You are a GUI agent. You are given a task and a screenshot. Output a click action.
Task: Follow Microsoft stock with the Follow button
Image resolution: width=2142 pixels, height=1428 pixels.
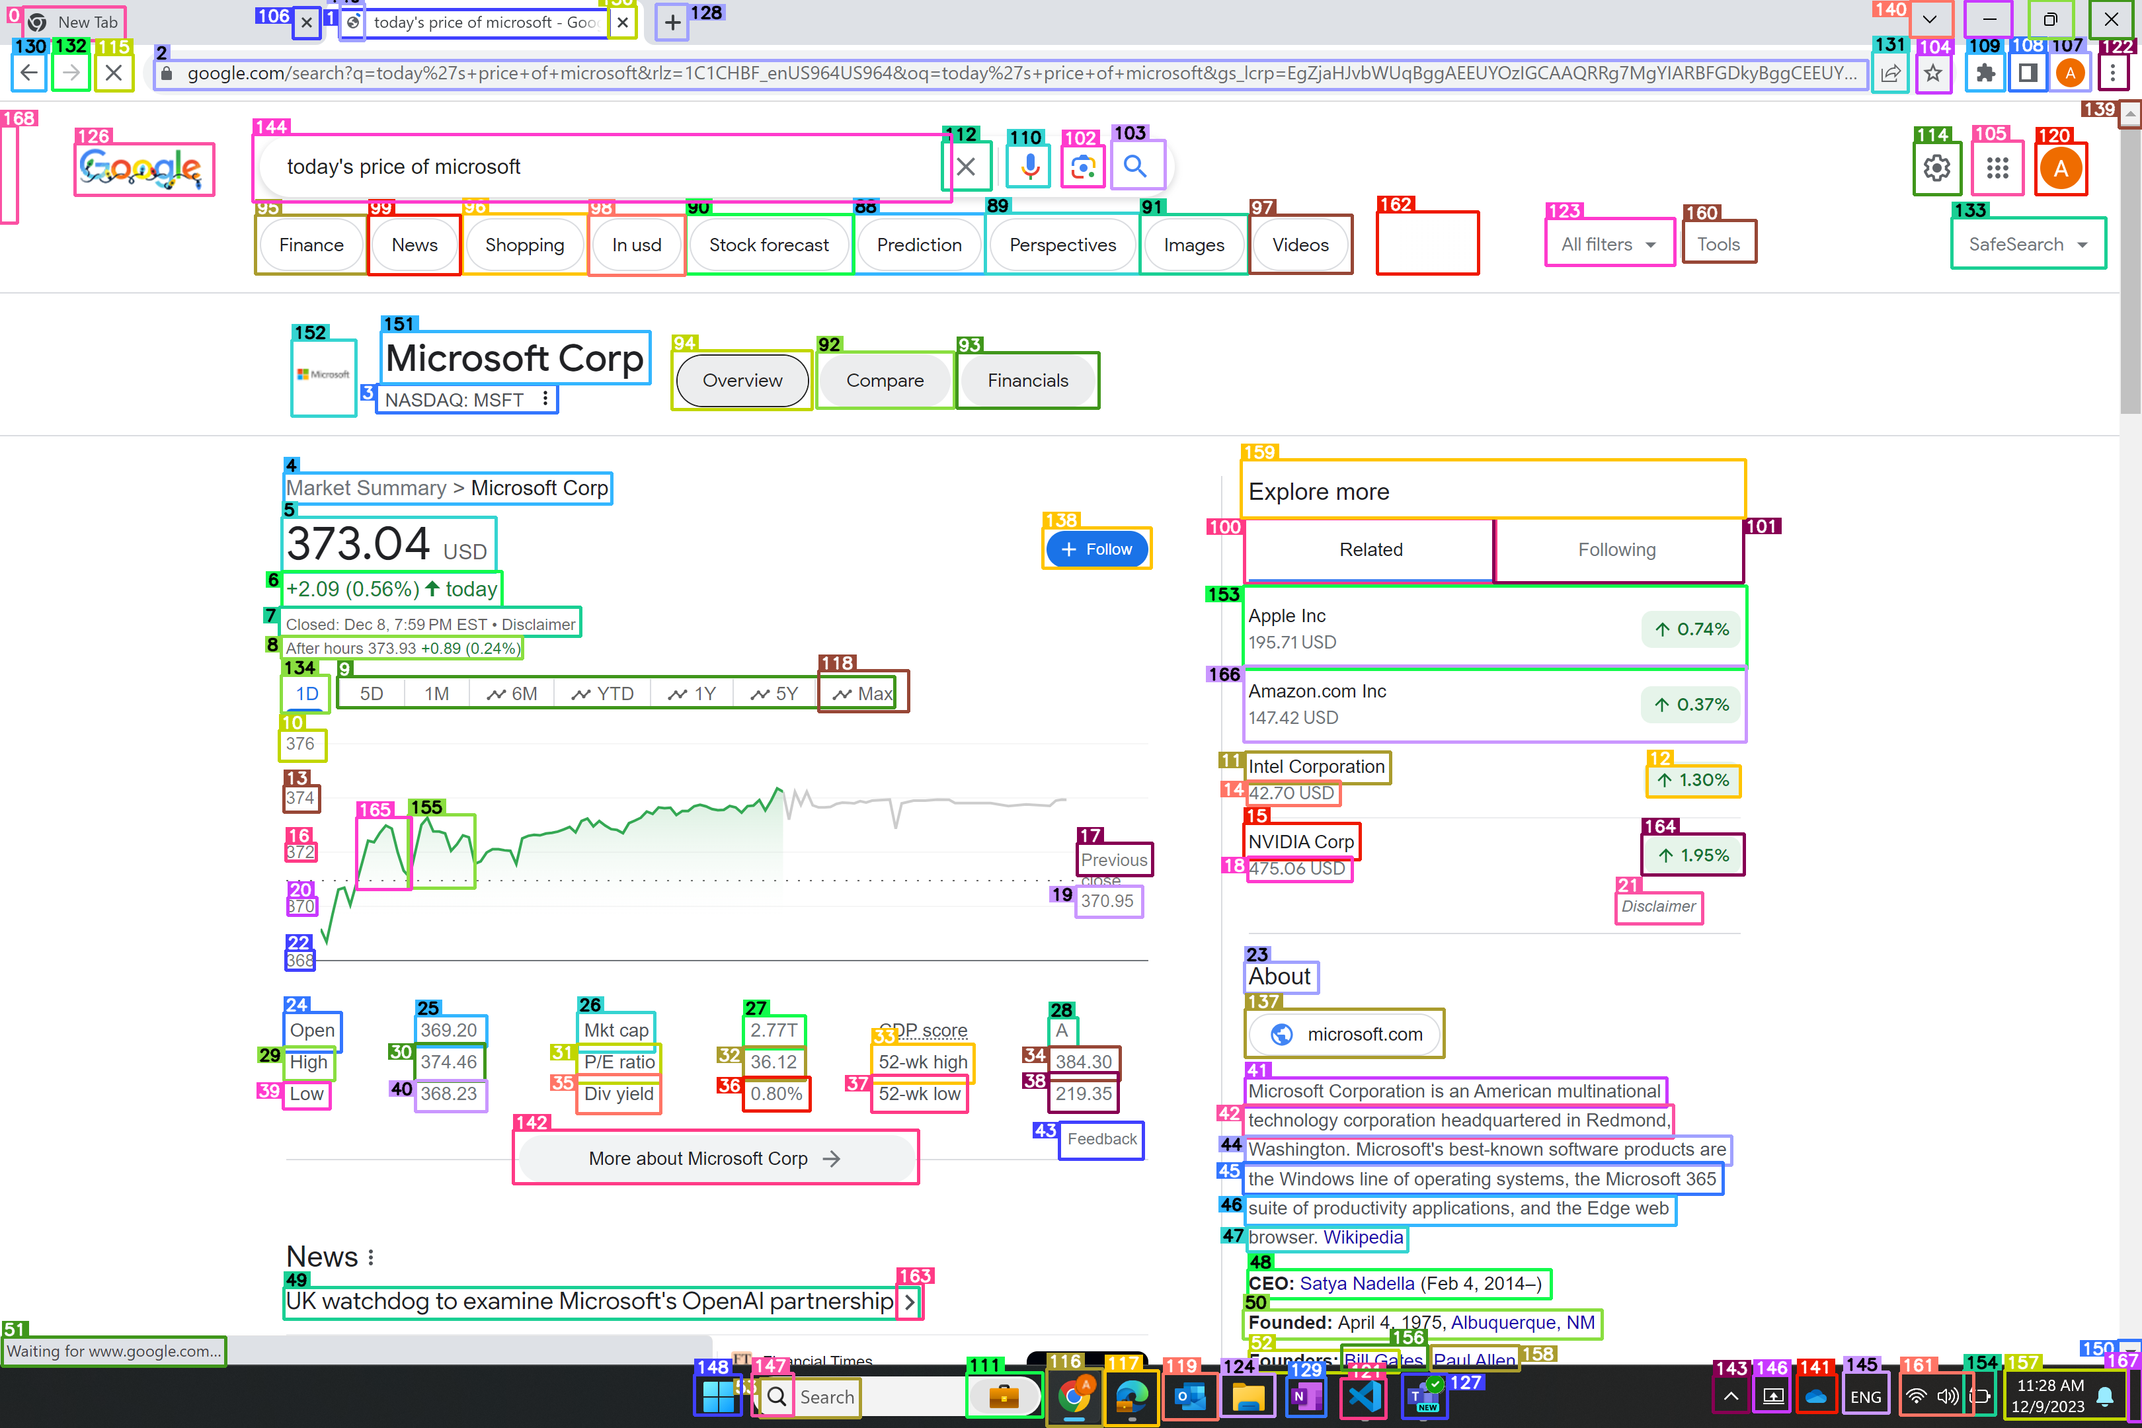1097,548
